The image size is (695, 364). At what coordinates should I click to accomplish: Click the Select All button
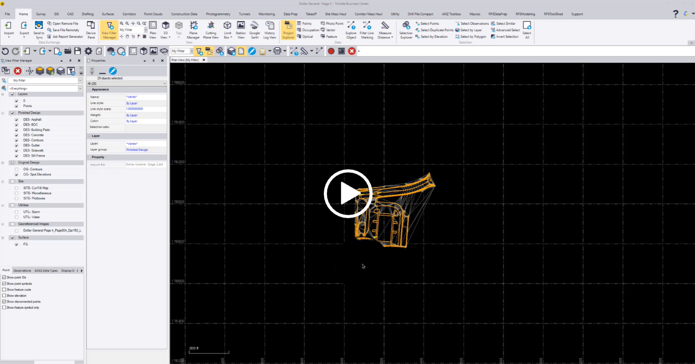527,30
